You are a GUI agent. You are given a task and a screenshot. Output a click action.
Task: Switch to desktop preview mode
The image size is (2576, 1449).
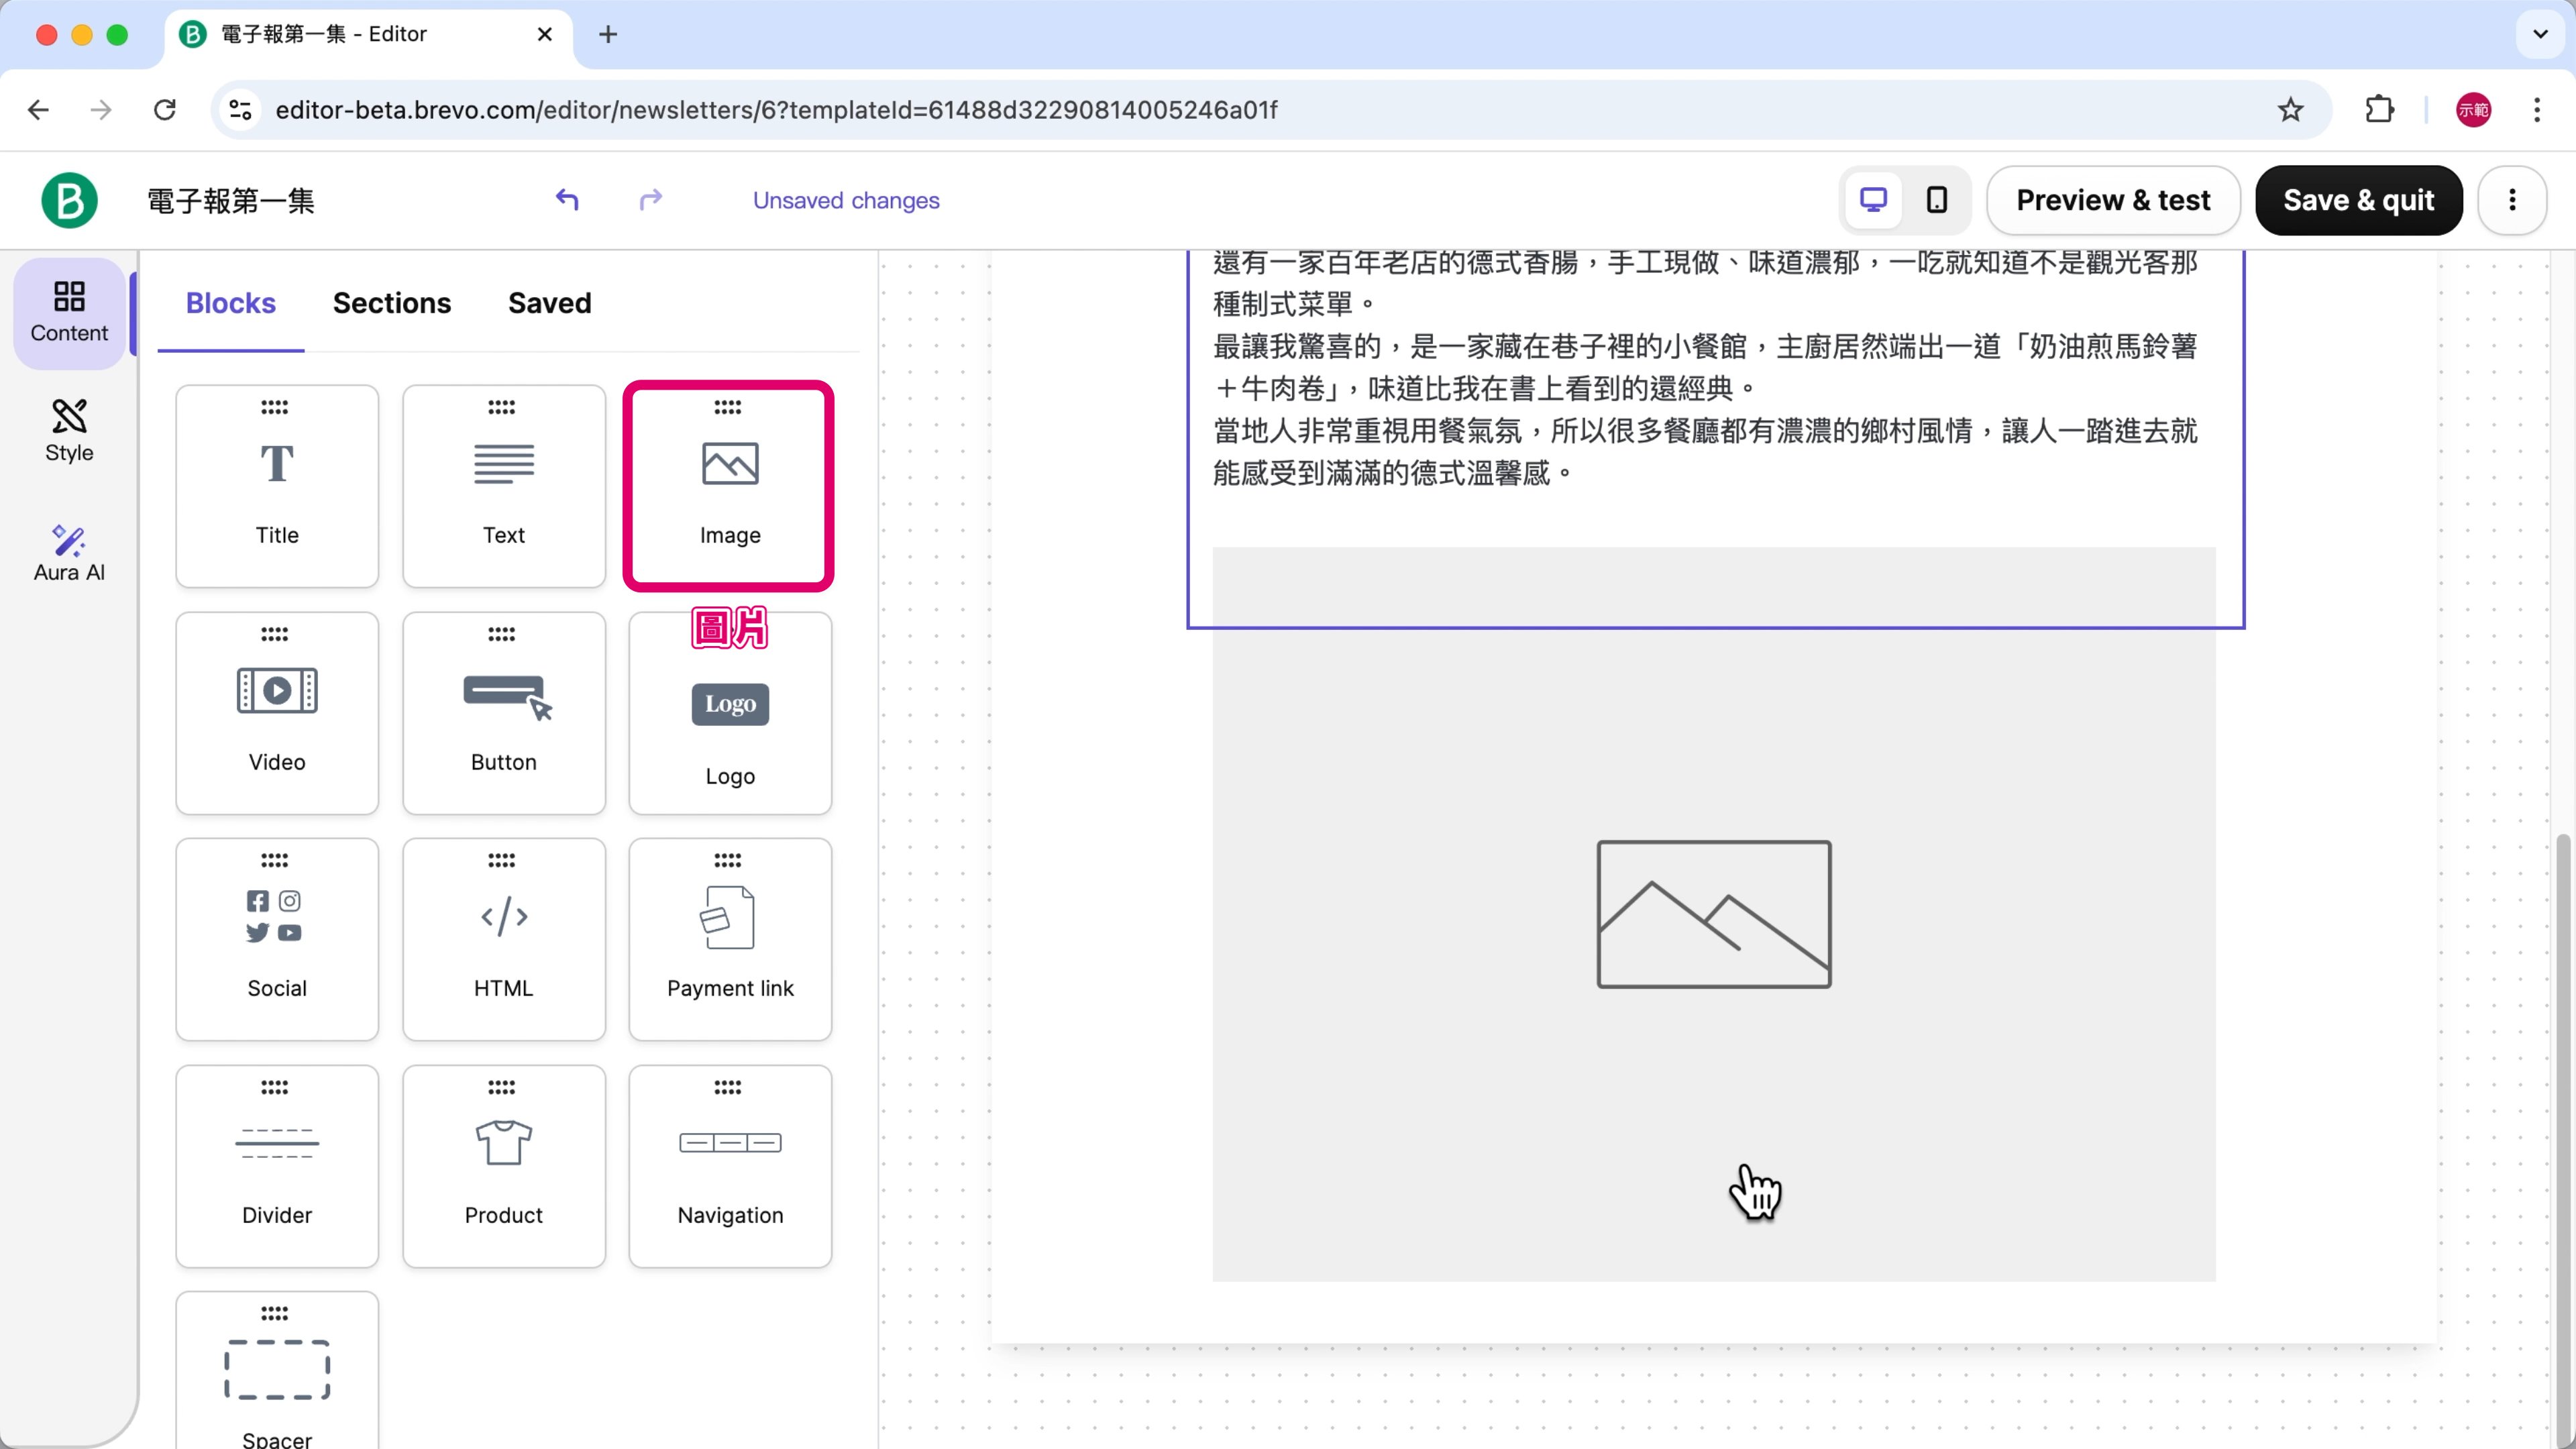click(x=1873, y=200)
